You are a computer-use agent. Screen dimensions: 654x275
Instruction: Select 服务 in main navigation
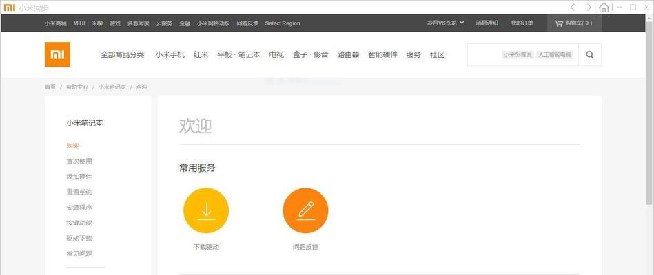point(413,54)
